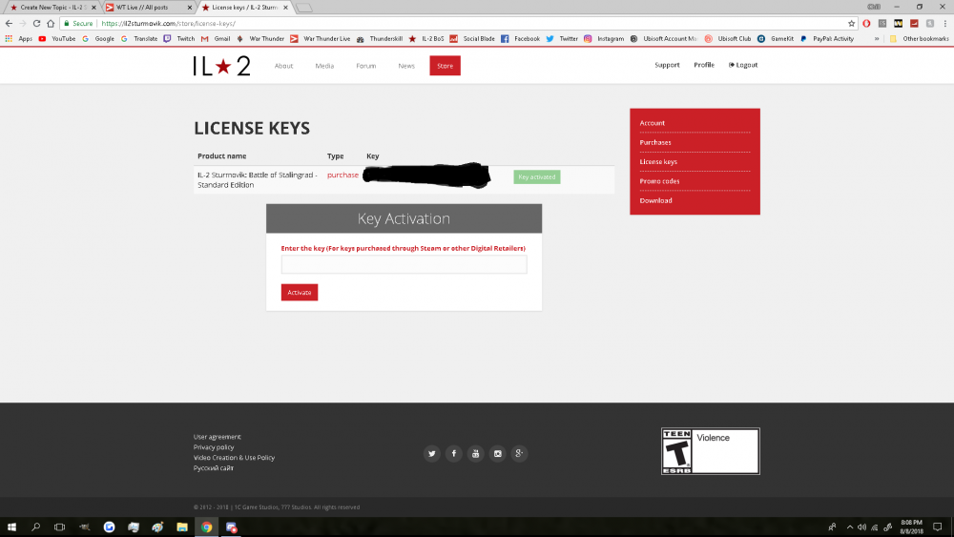Open Twitter icon in the footer
Image resolution: width=954 pixels, height=537 pixels.
click(x=431, y=454)
